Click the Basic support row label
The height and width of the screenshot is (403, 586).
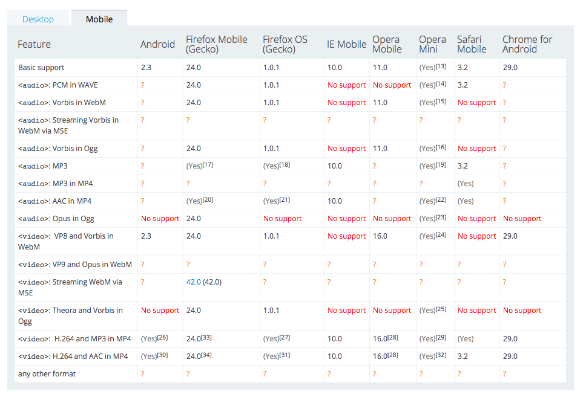coord(41,68)
